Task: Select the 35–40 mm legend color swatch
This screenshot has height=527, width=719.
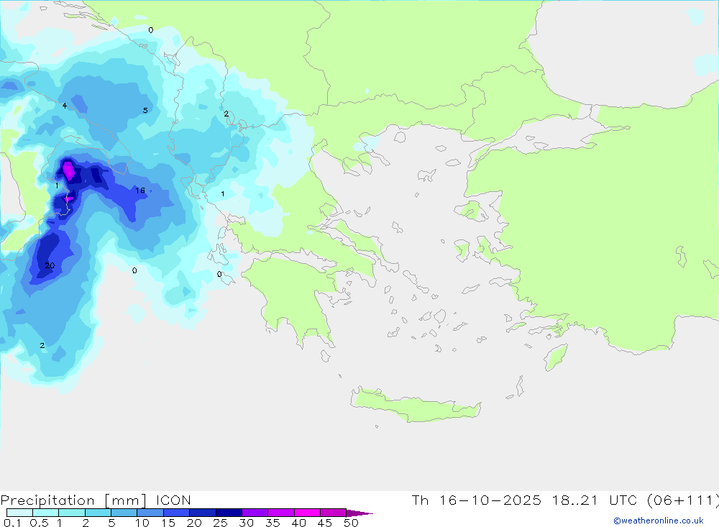Action: pyautogui.click(x=280, y=513)
